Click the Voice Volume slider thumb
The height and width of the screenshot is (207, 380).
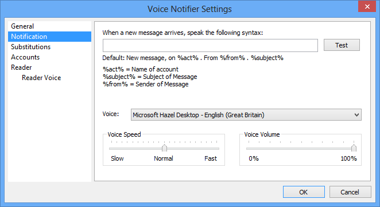click(x=354, y=148)
